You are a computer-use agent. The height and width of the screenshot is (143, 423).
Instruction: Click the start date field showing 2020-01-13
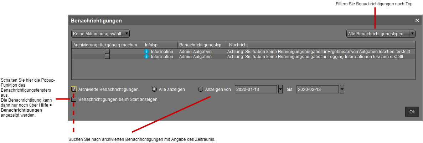pyautogui.click(x=256, y=90)
